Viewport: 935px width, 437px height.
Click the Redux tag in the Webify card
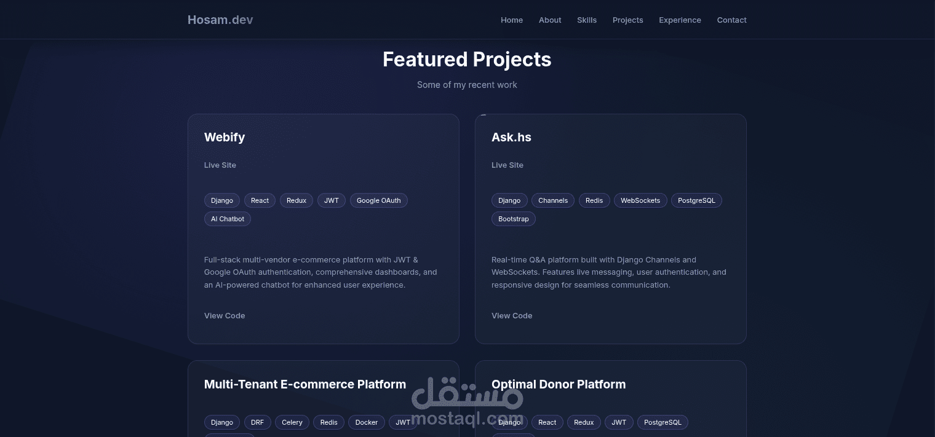[x=296, y=200]
